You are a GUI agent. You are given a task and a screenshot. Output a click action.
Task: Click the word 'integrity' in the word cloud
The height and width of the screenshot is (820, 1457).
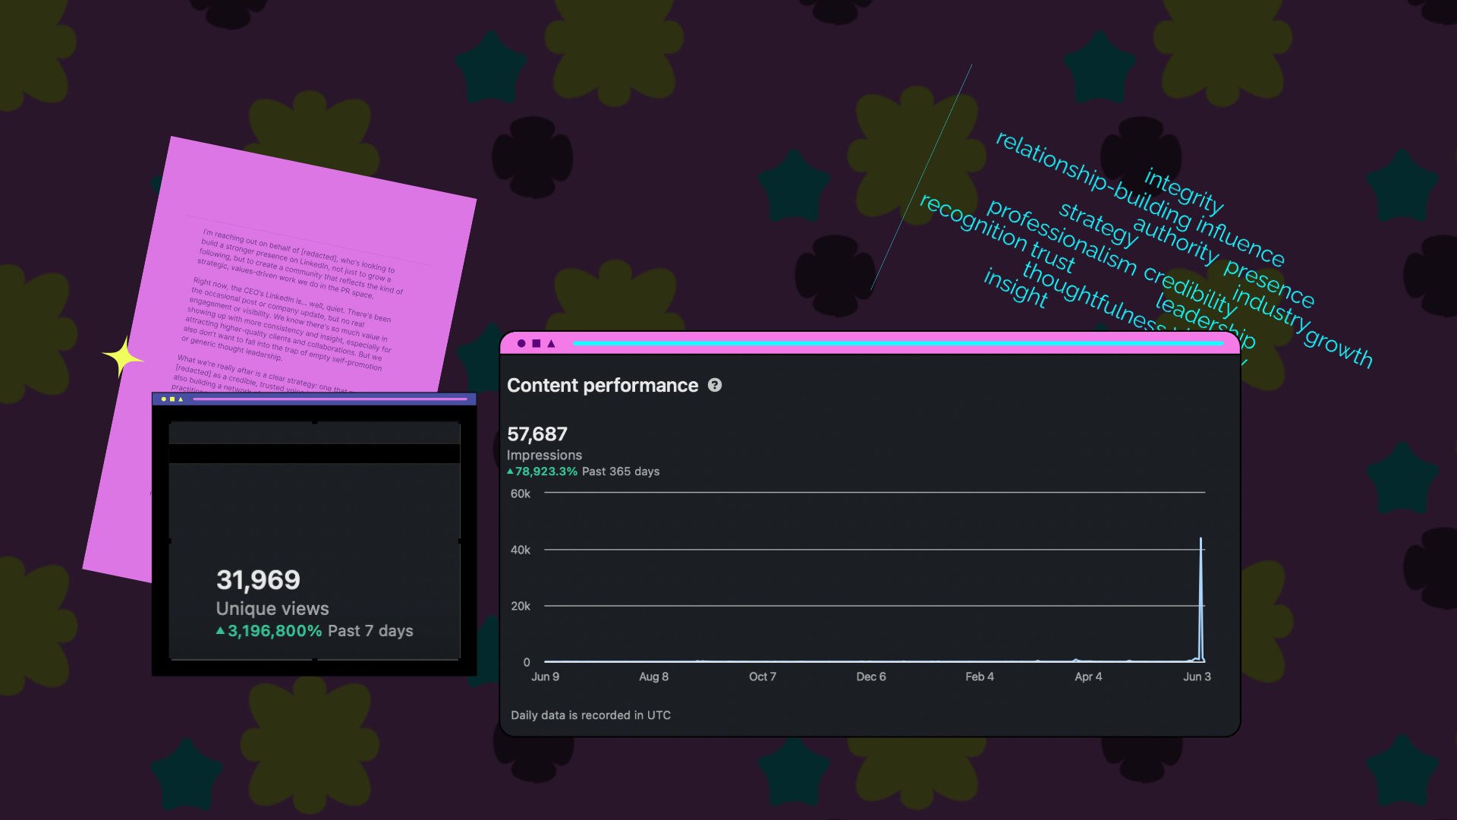point(1184,191)
